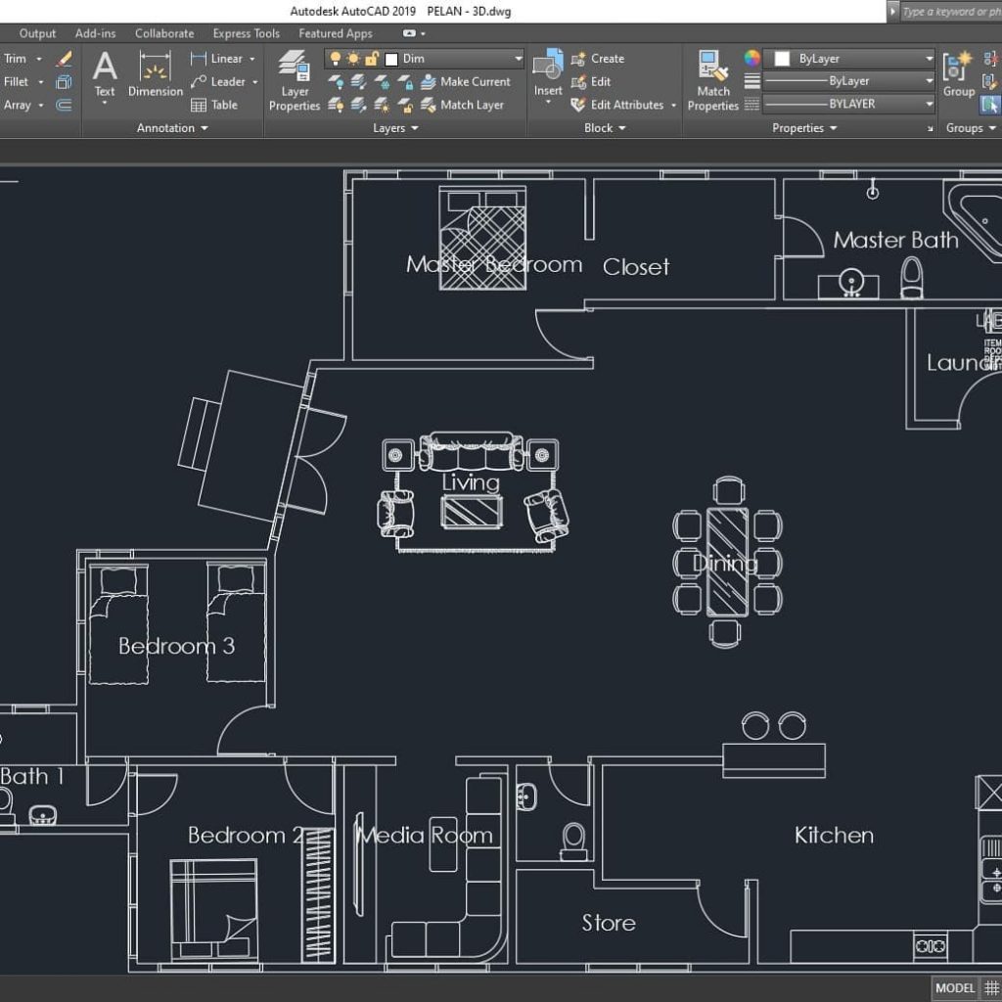The height and width of the screenshot is (1002, 1002).
Task: Click the layer Unisolate icon
Action: 358,105
